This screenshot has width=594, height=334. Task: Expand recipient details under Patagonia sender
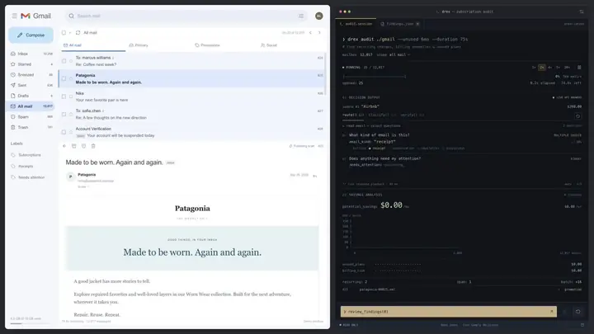tap(83, 186)
